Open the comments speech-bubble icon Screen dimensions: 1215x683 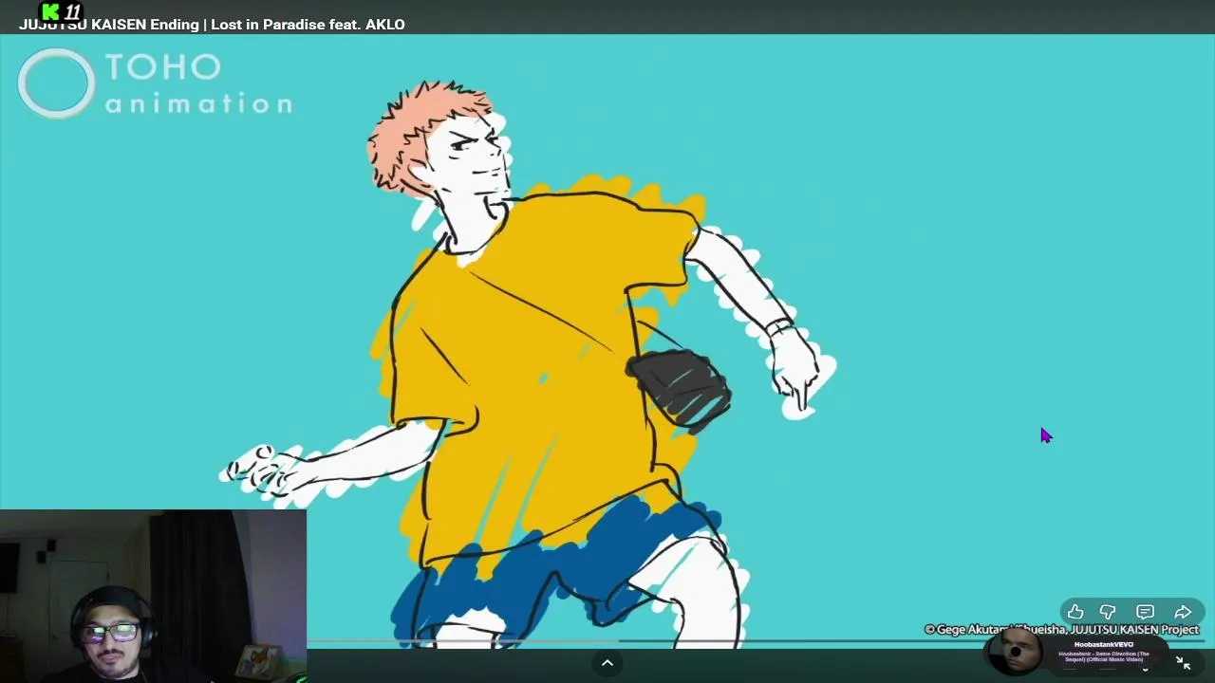[x=1145, y=612]
